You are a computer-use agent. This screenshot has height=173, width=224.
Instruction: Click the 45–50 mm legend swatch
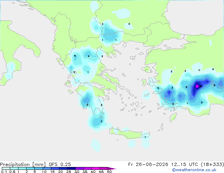104,168
